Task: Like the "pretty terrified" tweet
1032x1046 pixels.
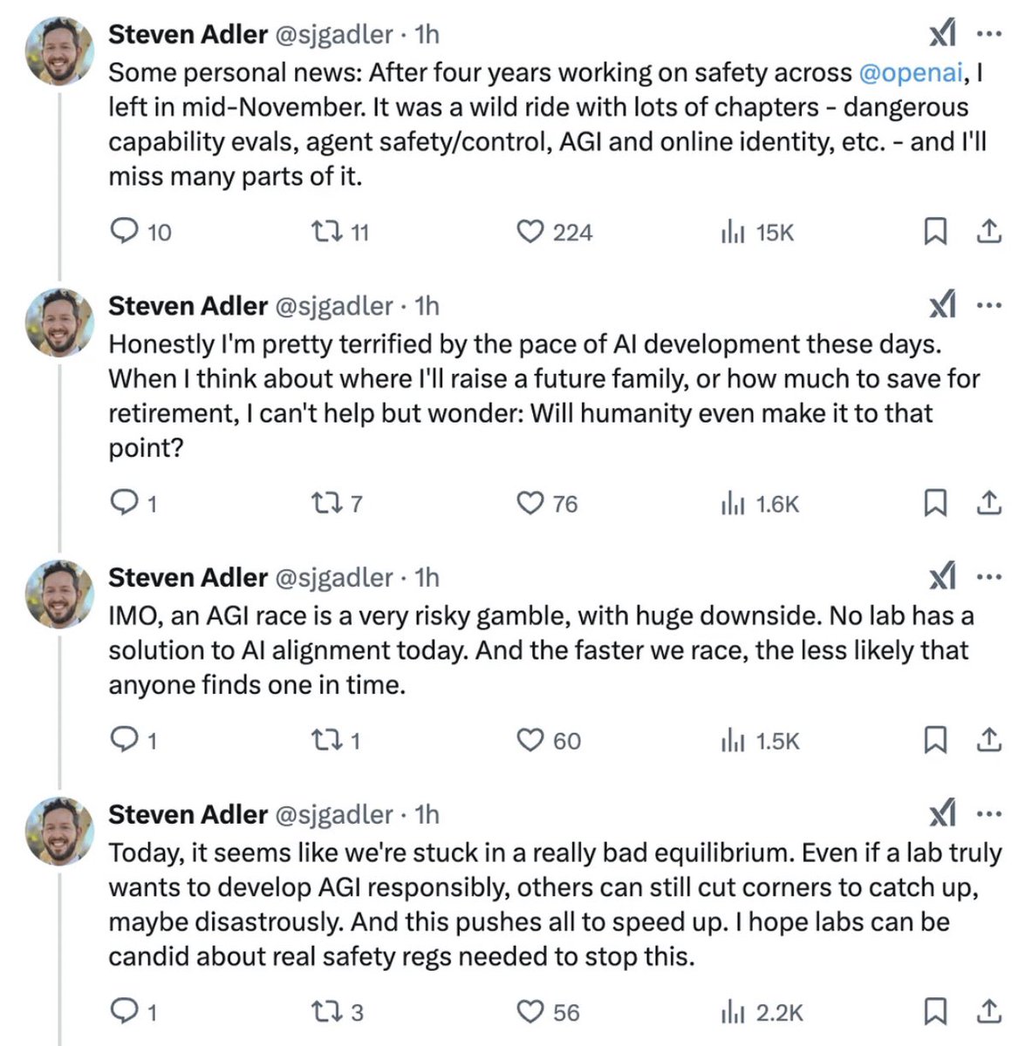Action: 530,503
